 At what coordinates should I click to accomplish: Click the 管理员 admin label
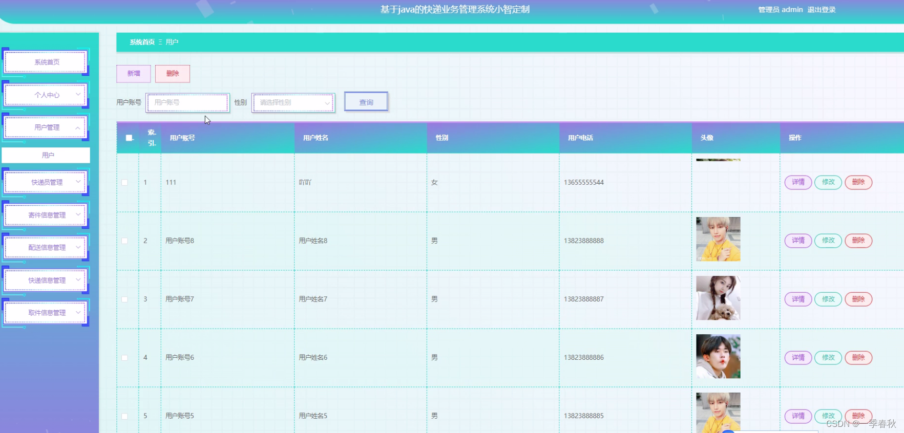(781, 10)
